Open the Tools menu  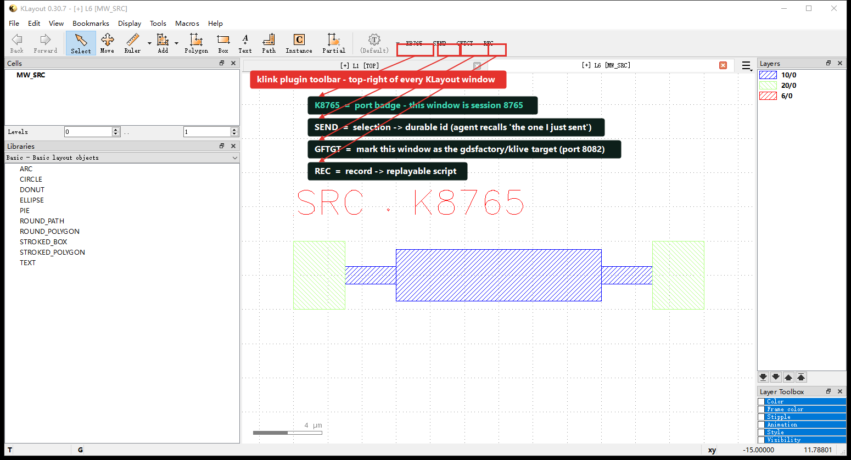158,23
